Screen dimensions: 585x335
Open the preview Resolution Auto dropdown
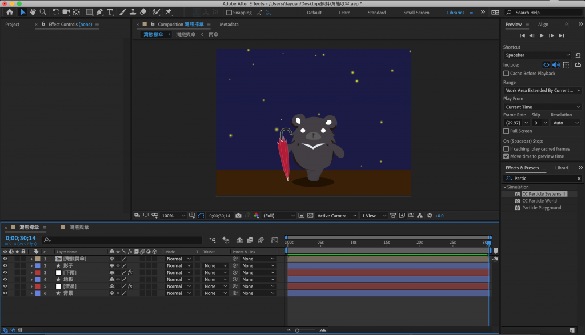(566, 123)
